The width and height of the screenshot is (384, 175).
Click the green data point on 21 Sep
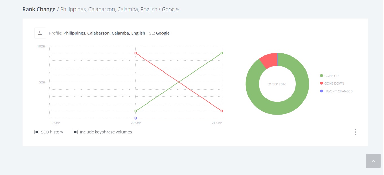pyautogui.click(x=222, y=53)
